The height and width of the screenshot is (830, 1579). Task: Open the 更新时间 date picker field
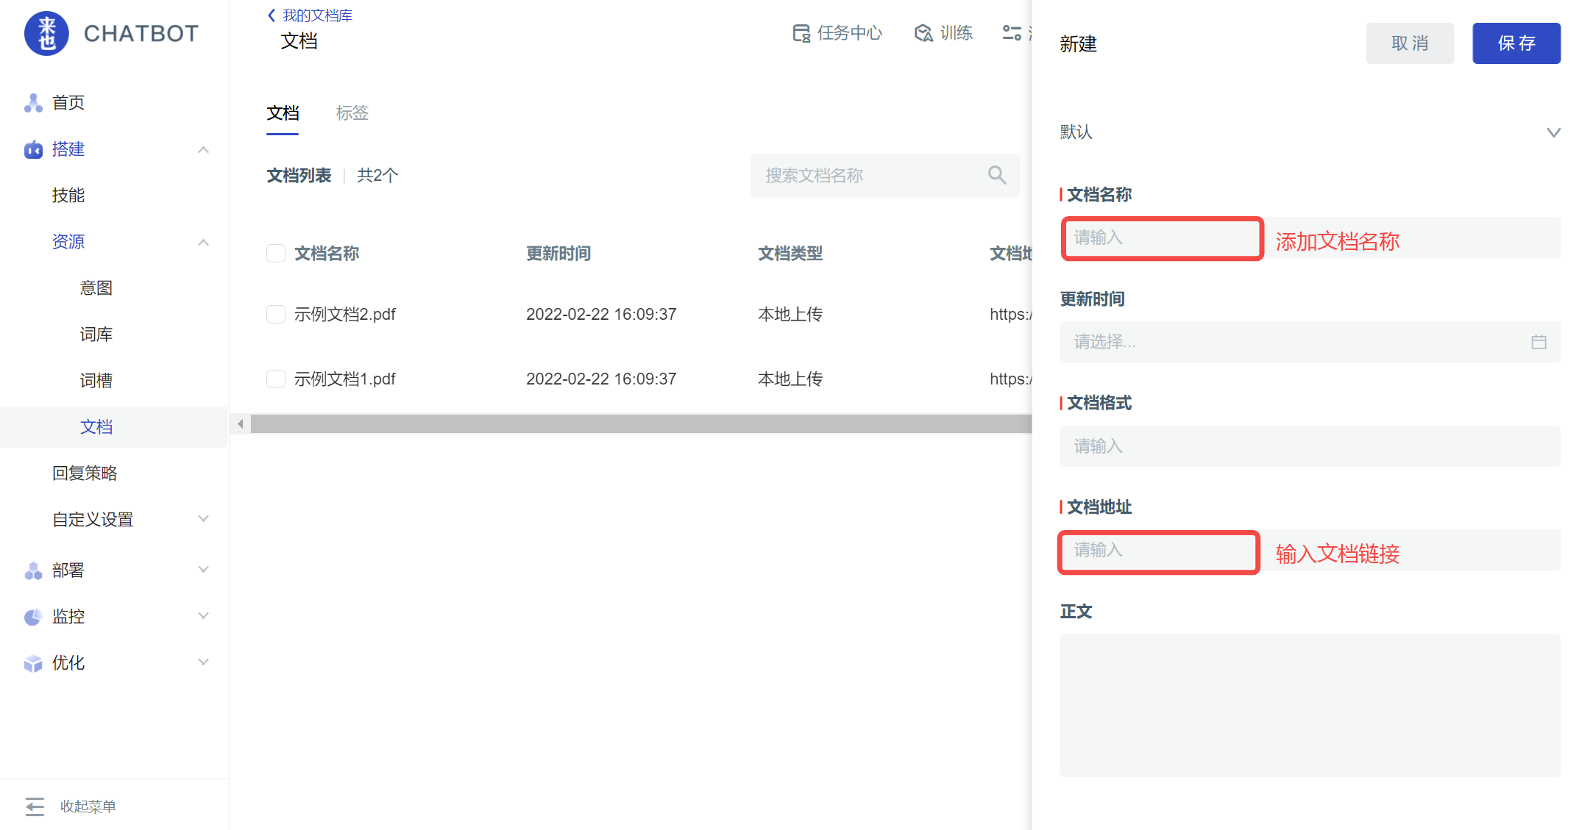[1310, 342]
